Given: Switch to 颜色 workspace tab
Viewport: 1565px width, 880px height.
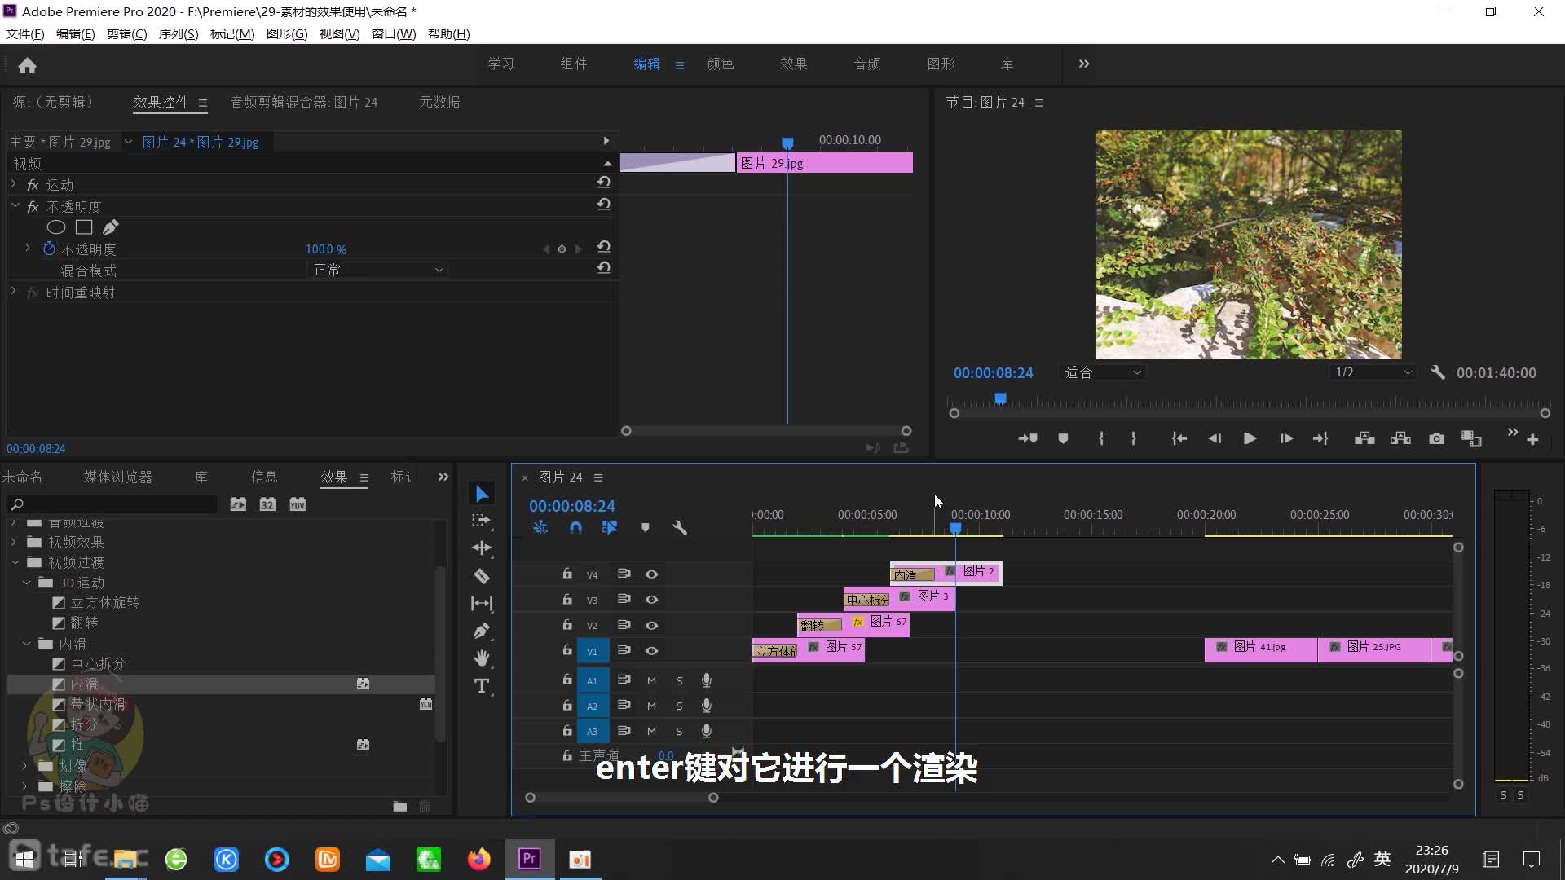Looking at the screenshot, I should coord(721,64).
